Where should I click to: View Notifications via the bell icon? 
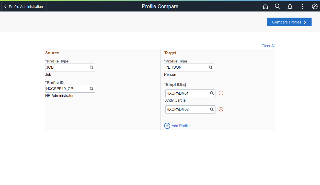pyautogui.click(x=290, y=6)
